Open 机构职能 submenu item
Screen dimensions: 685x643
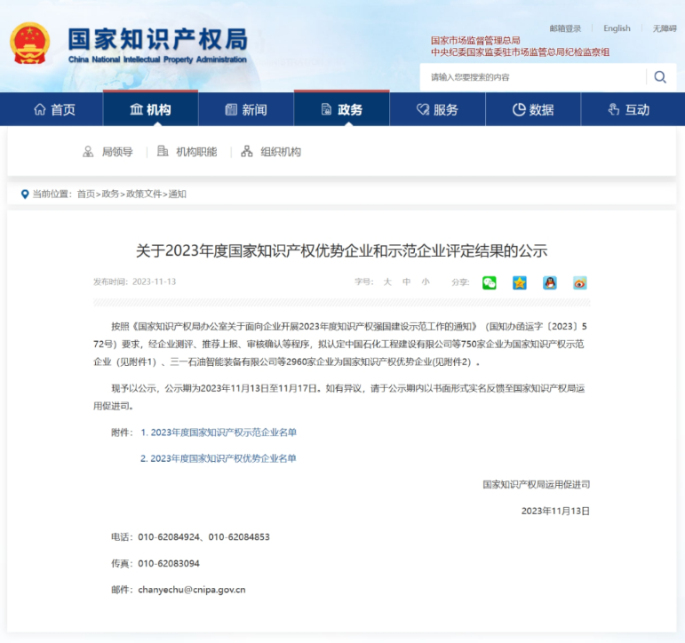point(187,152)
